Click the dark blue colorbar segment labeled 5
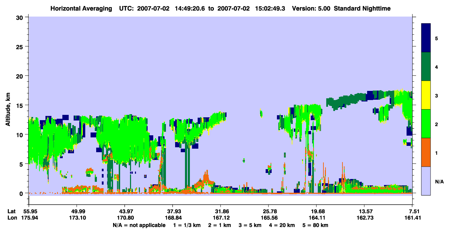This screenshot has height=235, width=458. [426, 38]
